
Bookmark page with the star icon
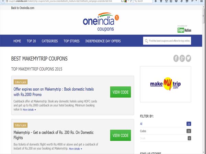166,1
